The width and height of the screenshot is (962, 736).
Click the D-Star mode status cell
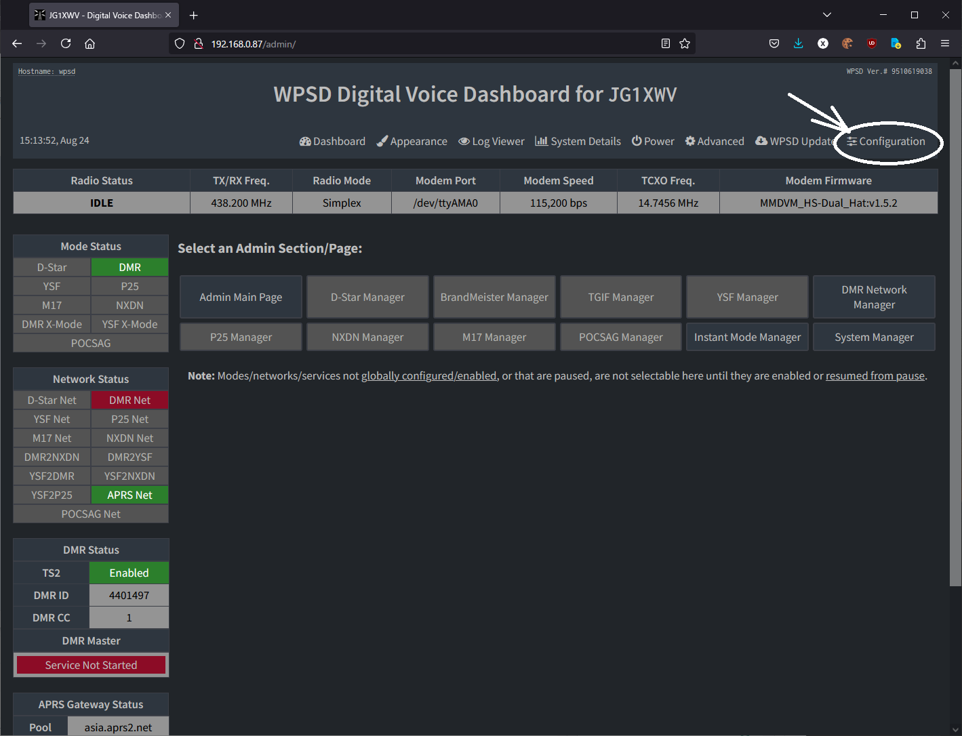[52, 267]
